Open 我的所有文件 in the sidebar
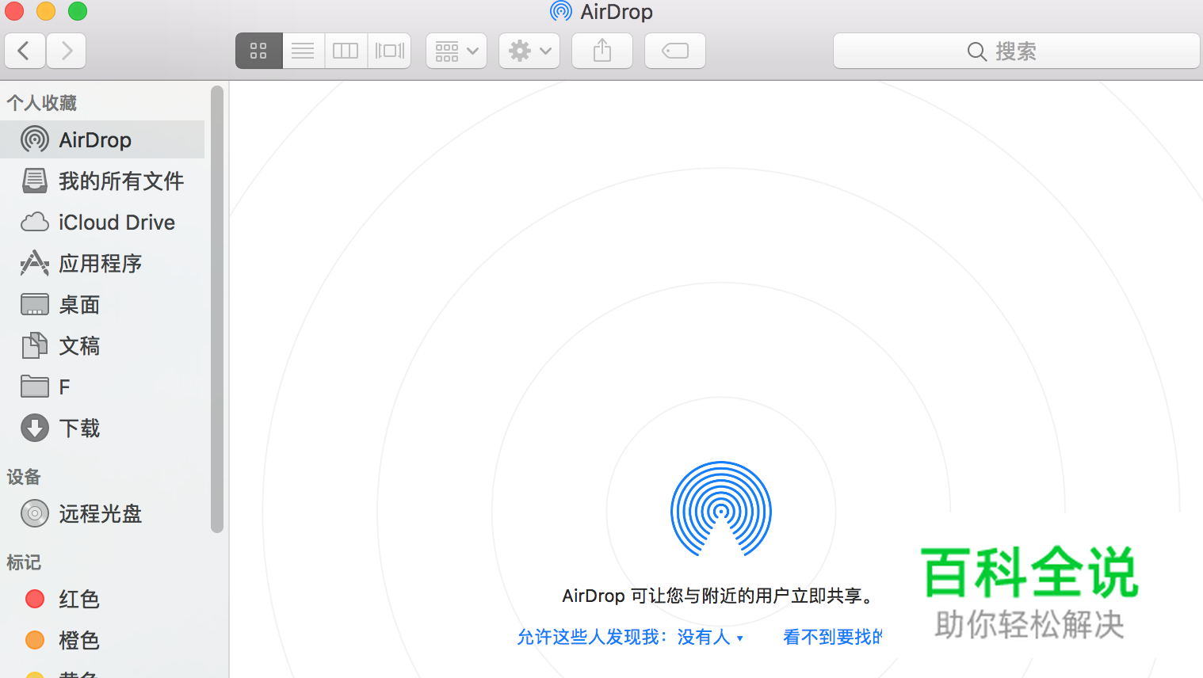This screenshot has width=1203, height=678. tap(121, 181)
